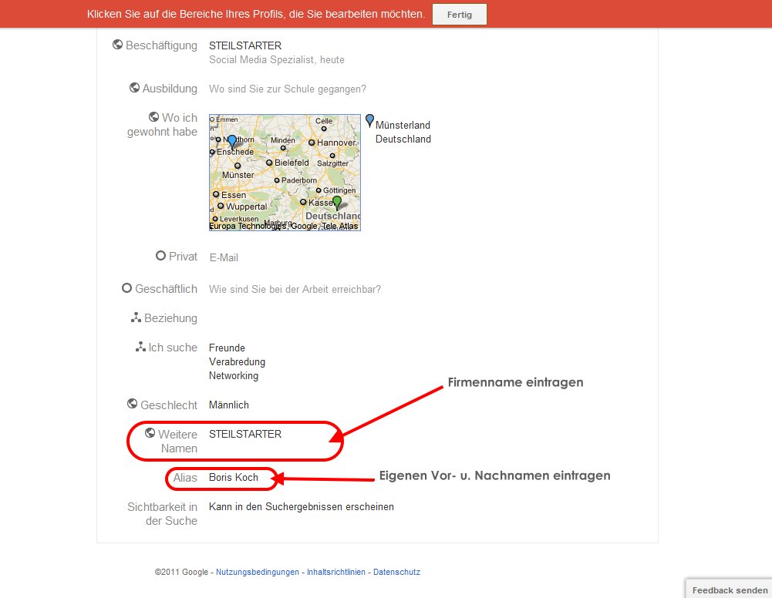Click the circles icon next to Beziehung
The width and height of the screenshot is (772, 598).
pos(136,317)
